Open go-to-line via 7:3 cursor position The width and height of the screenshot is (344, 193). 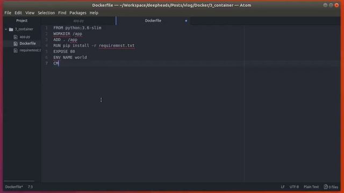point(30,187)
